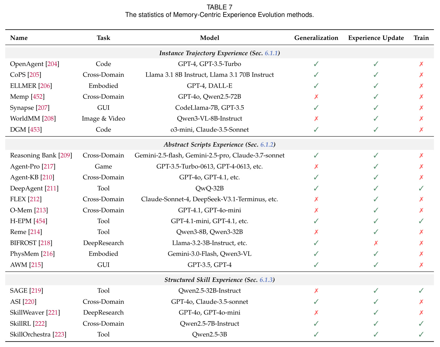Screen dimensions: 440x347
Task: Click OpenAgent's red cross under Train
Action: [x=421, y=64]
